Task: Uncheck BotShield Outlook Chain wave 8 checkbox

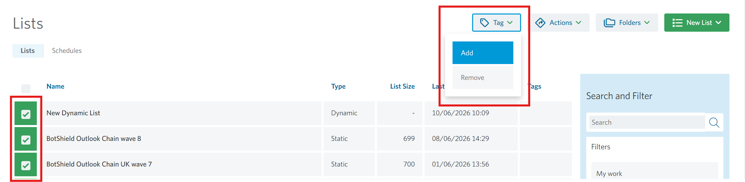Action: (26, 140)
